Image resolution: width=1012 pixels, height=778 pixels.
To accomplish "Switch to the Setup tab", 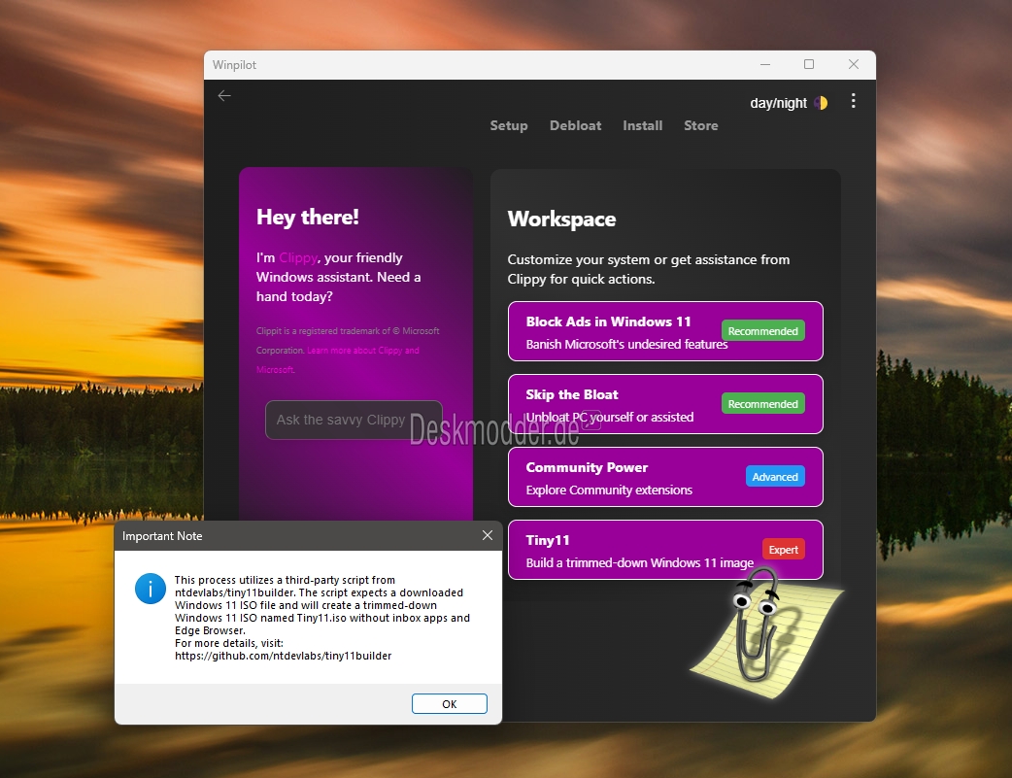I will [x=509, y=125].
